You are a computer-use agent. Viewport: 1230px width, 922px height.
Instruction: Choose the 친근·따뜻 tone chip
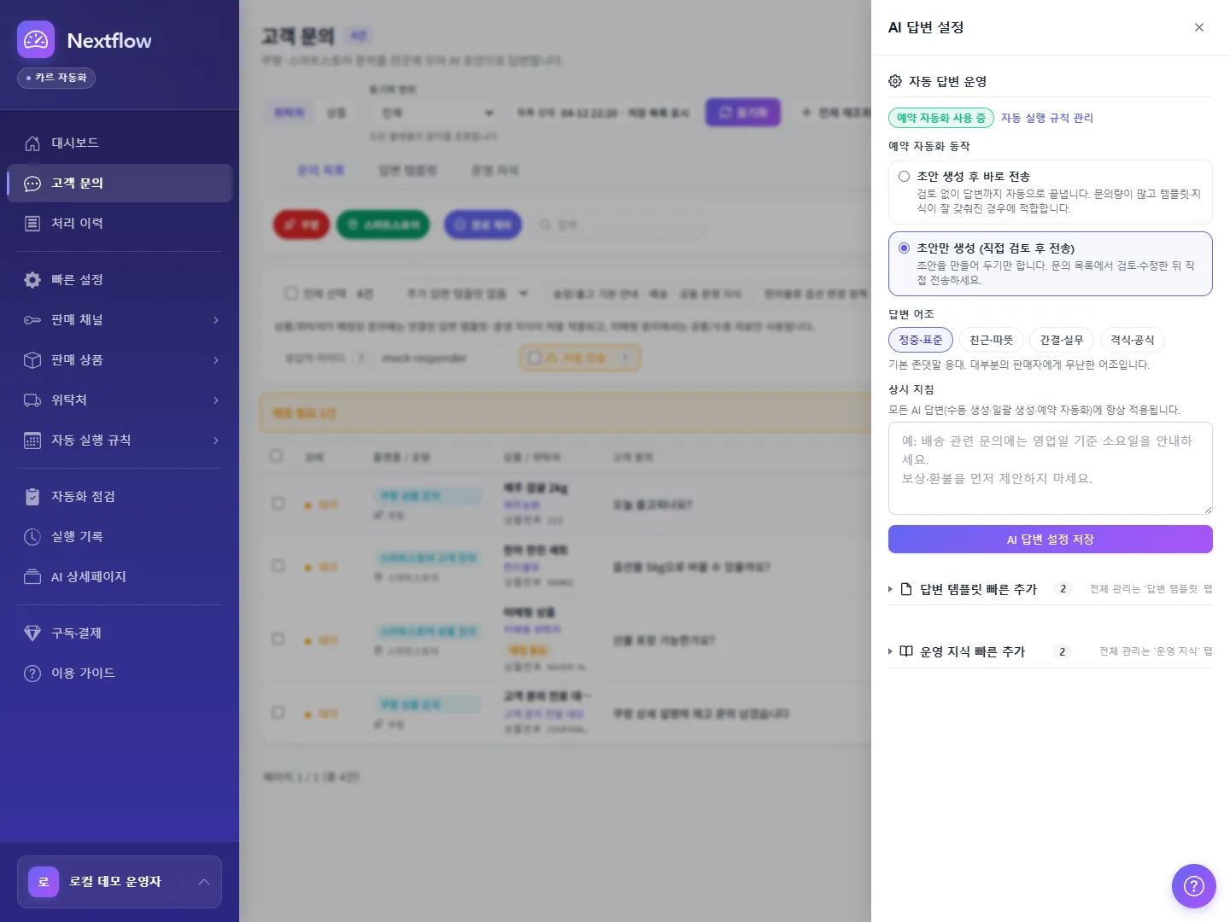992,340
